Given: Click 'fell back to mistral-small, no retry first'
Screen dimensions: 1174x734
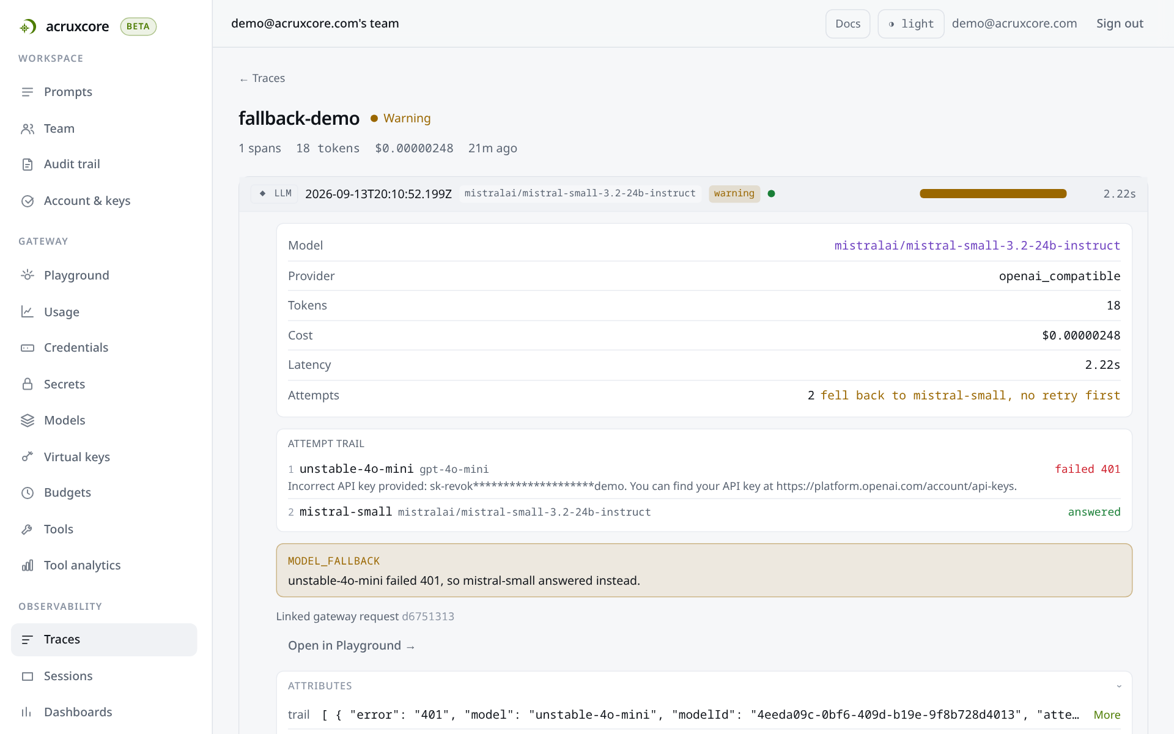Looking at the screenshot, I should coord(970,396).
